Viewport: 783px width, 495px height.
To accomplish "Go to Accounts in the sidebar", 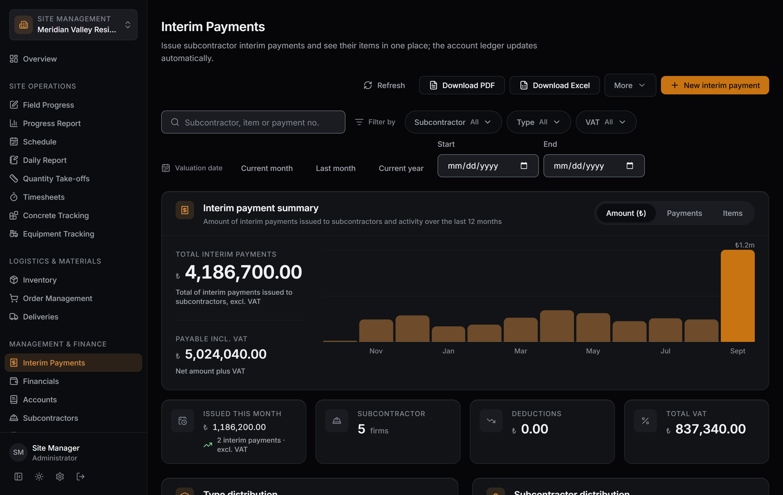I will tap(73, 399).
